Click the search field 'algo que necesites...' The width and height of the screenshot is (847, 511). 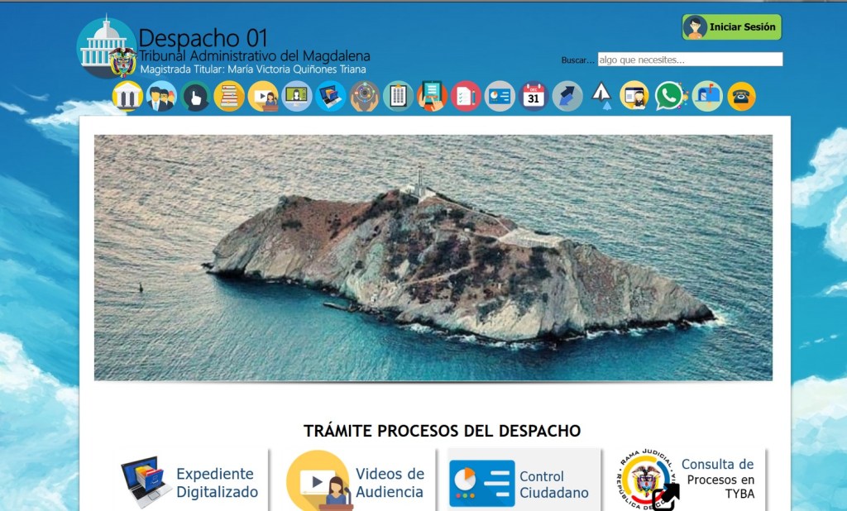pyautogui.click(x=689, y=60)
